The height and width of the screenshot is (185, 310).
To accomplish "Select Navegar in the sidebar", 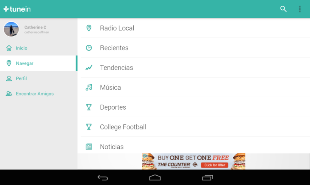I will click(38, 63).
